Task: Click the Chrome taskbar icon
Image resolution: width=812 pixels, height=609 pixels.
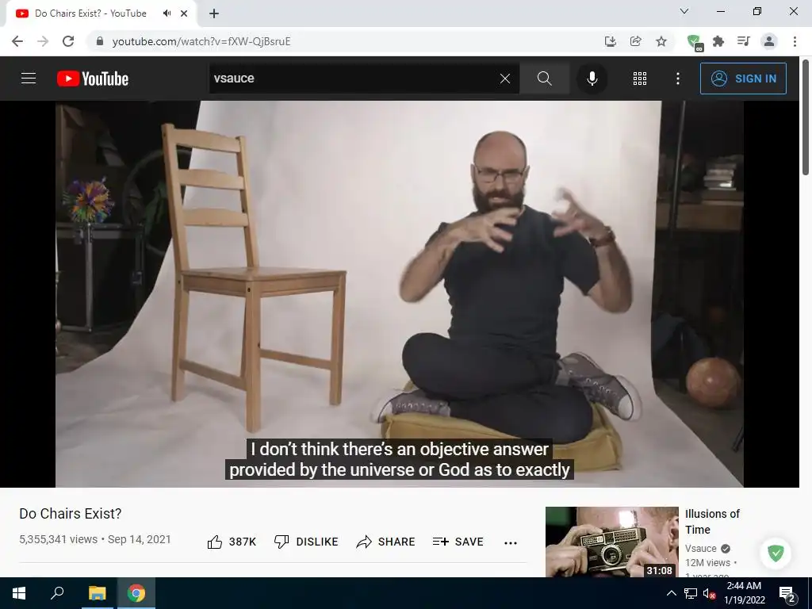Action: 136,593
